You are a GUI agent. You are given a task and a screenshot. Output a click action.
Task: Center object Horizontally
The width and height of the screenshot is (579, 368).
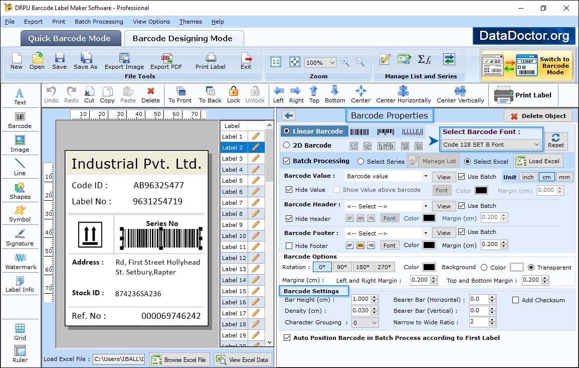tap(403, 95)
